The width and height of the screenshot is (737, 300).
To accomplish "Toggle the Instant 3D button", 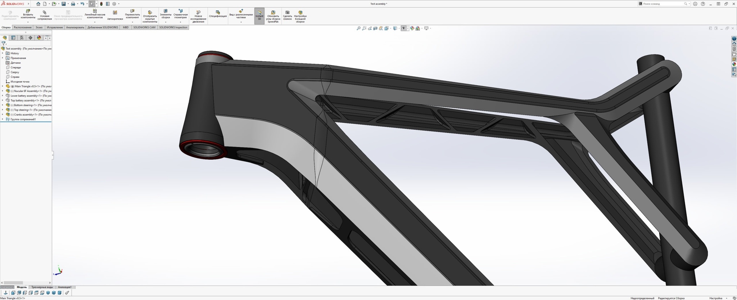I will 259,16.
